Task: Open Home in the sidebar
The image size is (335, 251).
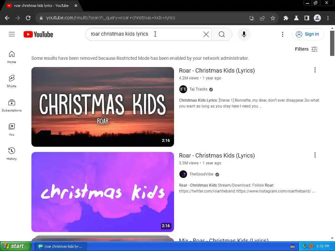Action: (x=11, y=57)
